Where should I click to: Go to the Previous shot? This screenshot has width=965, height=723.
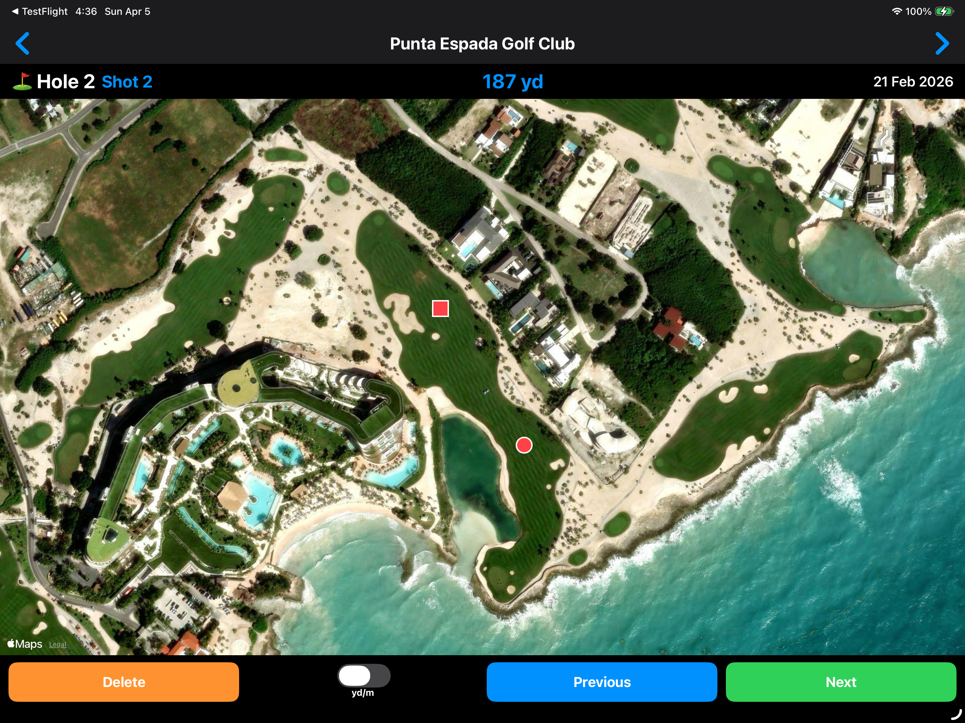pyautogui.click(x=602, y=682)
